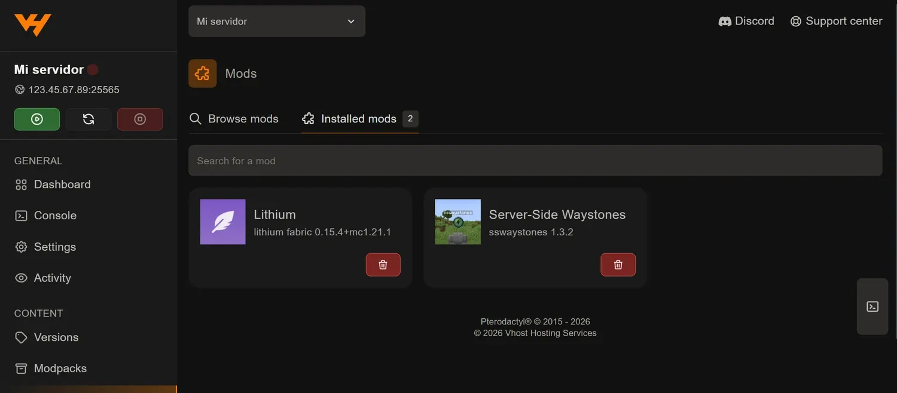Focus the Search for a mod field
Image resolution: width=897 pixels, height=393 pixels.
click(535, 161)
